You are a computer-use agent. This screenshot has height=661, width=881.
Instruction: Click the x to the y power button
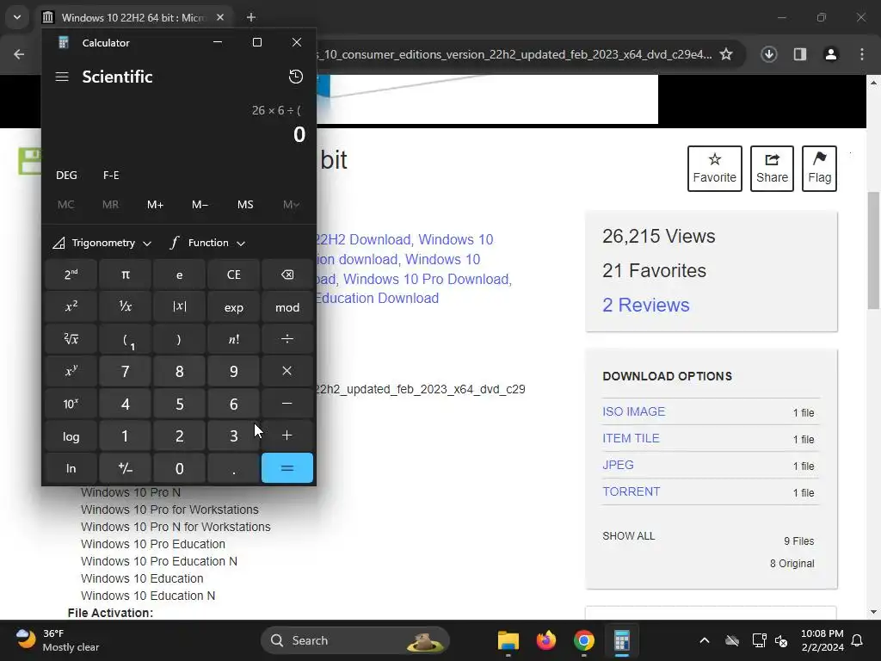tap(71, 371)
